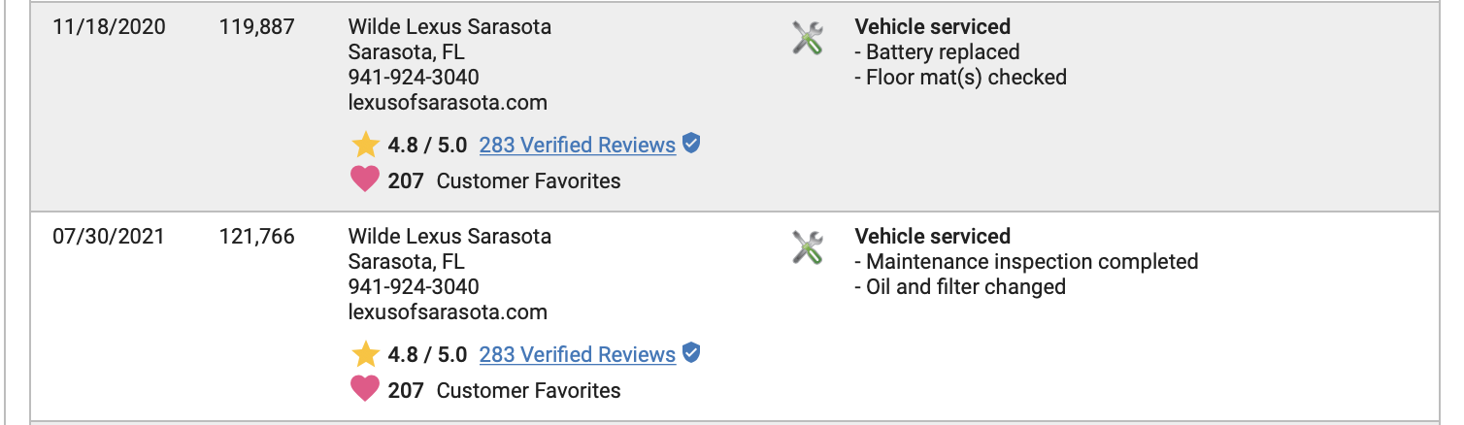Screen dimensions: 1464x425
Task: Click the wrench icon for 07/30/2021 service
Action: pyautogui.click(x=807, y=248)
